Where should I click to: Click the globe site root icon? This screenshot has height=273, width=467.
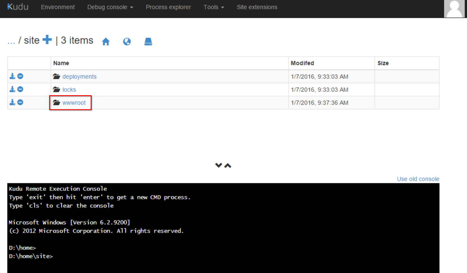127,42
